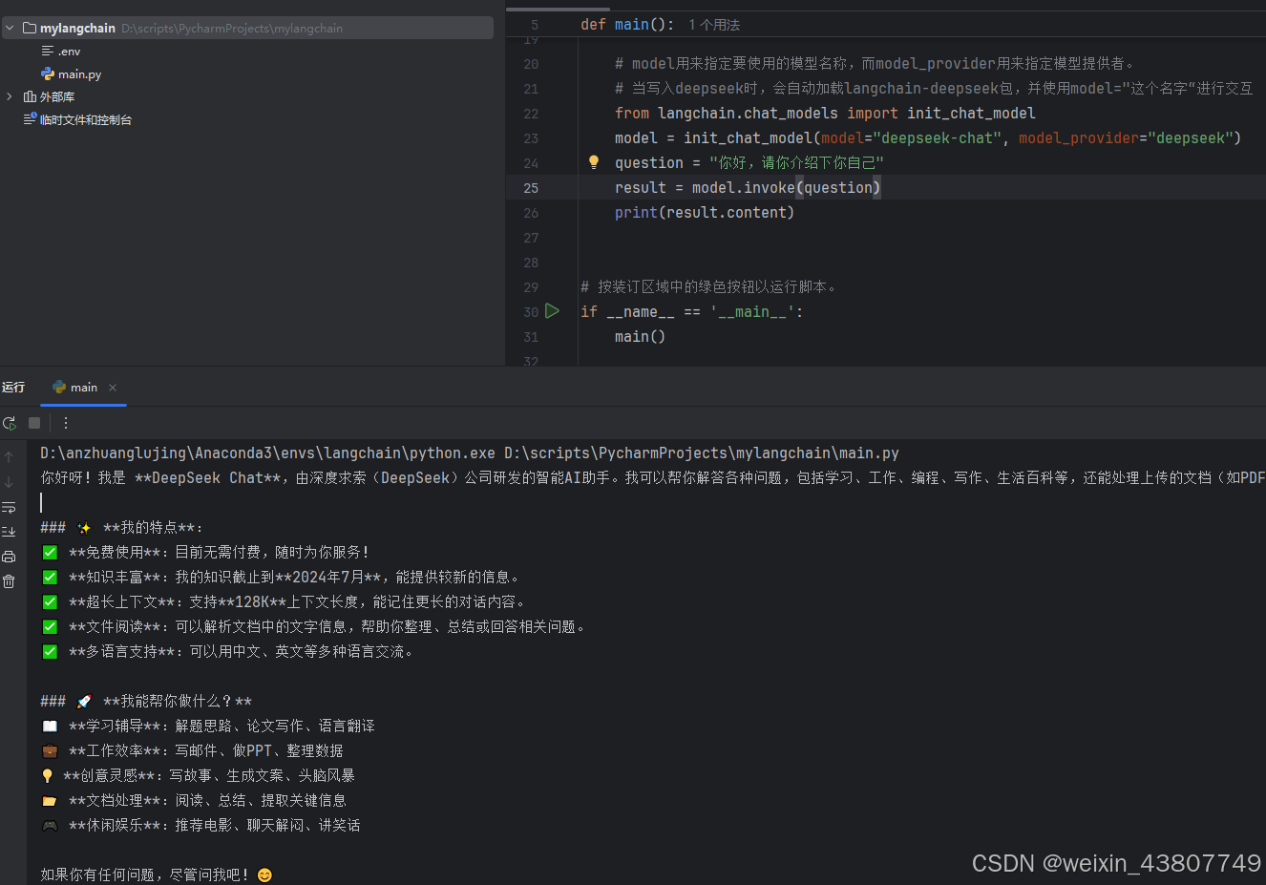Click the '1 个用法' usages hint
The width and height of the screenshot is (1266, 885).
pyautogui.click(x=714, y=25)
